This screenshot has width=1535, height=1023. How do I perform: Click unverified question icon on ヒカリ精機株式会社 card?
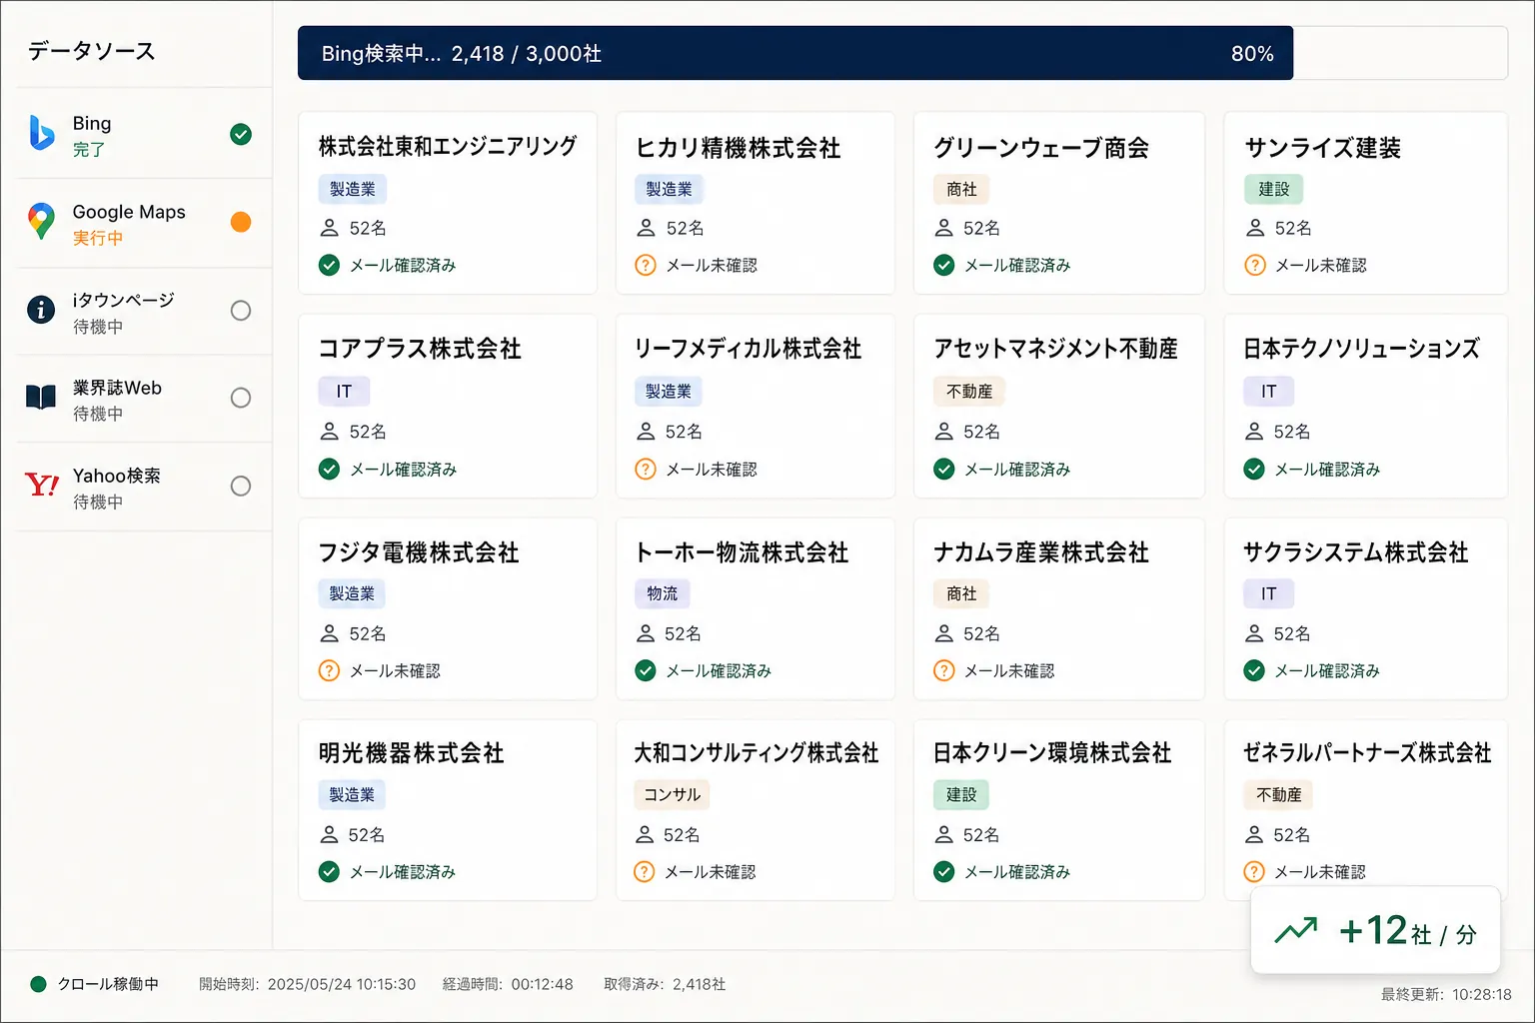coord(646,265)
